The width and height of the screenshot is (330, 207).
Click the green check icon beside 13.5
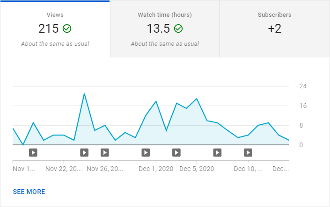point(178,29)
